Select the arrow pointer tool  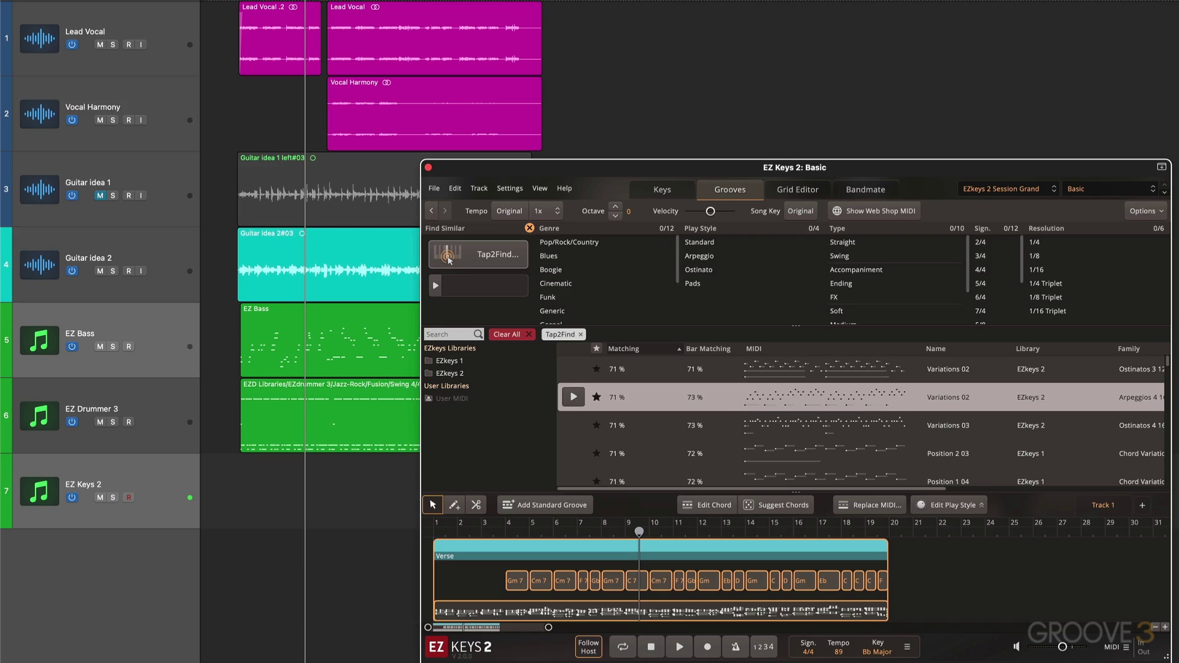(433, 505)
